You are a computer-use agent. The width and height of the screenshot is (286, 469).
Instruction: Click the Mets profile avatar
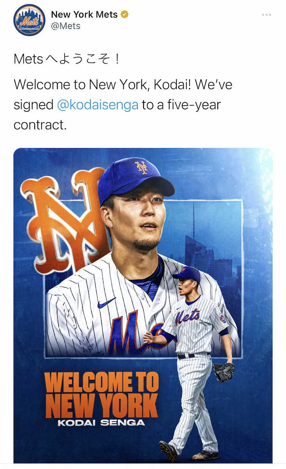click(29, 20)
